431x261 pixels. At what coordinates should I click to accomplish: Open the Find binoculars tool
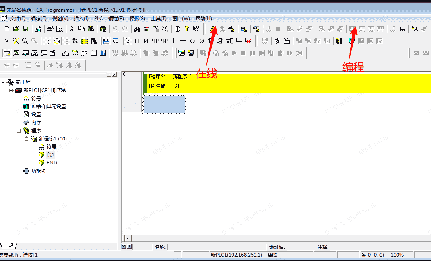pos(137,29)
